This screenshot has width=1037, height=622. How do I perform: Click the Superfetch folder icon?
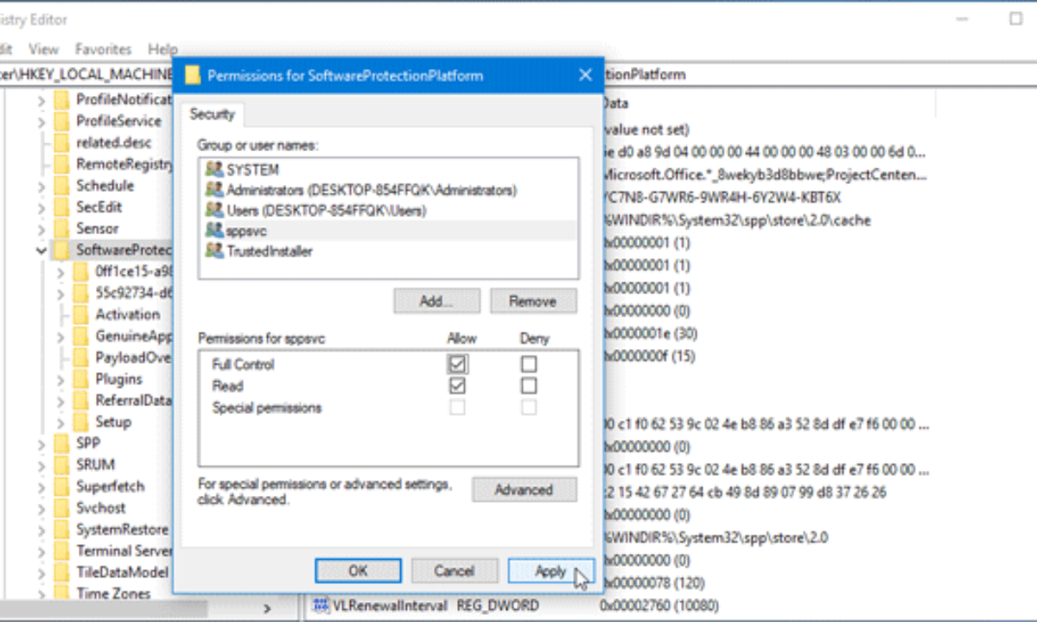pos(61,486)
